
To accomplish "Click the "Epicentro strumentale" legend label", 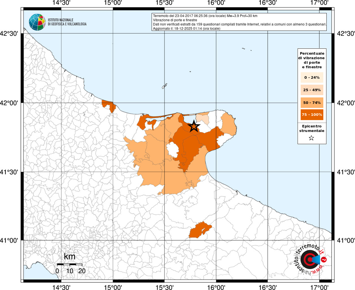I will point(312,129).
